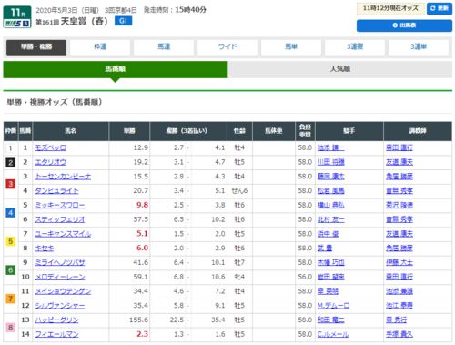Open trainer link 手塚 貴久
Screen dimensions: 455x345
point(399,334)
